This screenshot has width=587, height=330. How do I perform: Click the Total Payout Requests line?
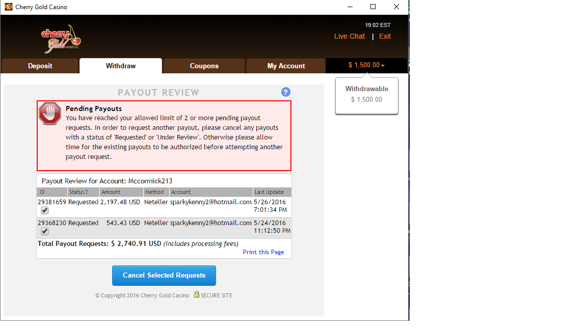point(138,243)
